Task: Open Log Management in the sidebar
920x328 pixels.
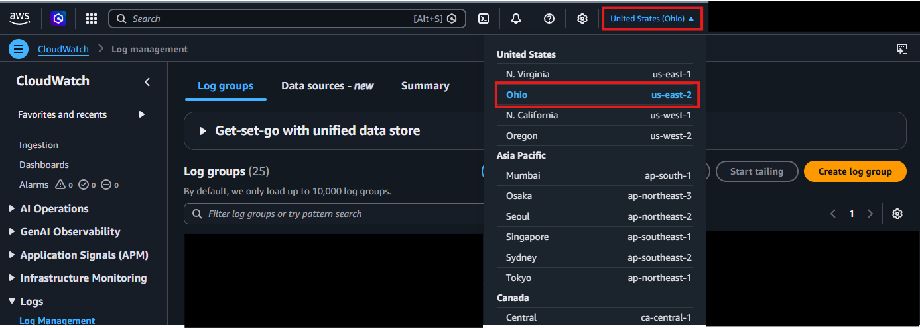Action: point(57,321)
